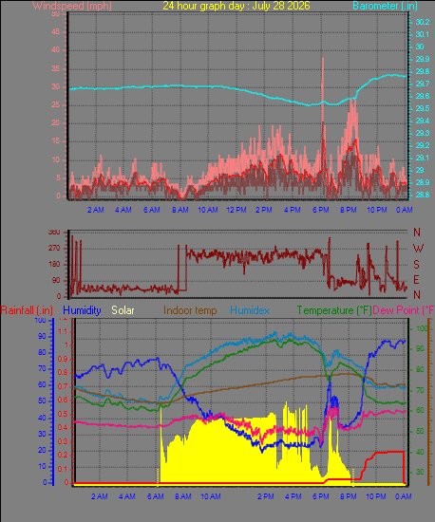The width and height of the screenshot is (435, 522).
Task: Click the 6 PM tick on wind graph
Action: coord(321,210)
